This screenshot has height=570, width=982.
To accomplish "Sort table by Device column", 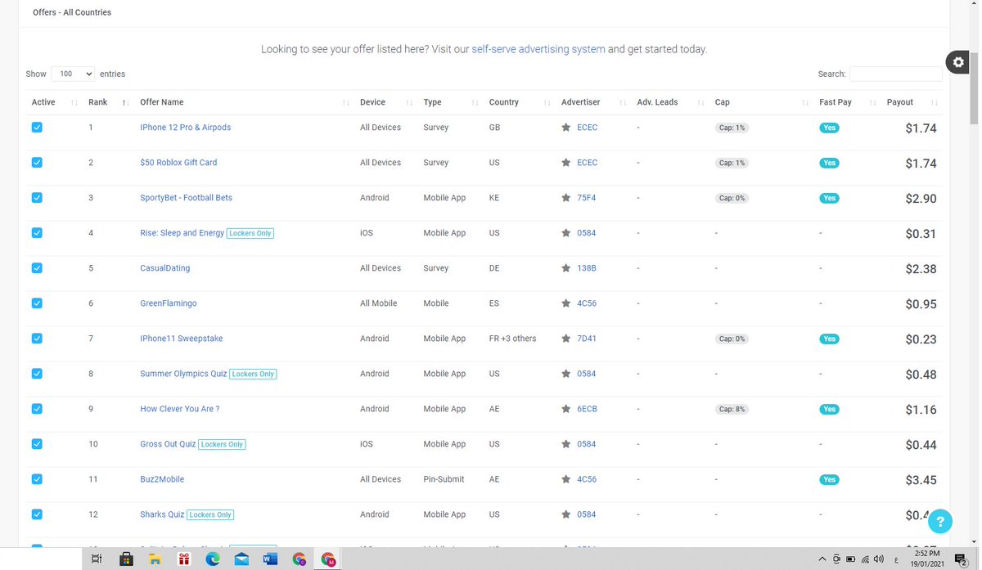I will [x=385, y=102].
